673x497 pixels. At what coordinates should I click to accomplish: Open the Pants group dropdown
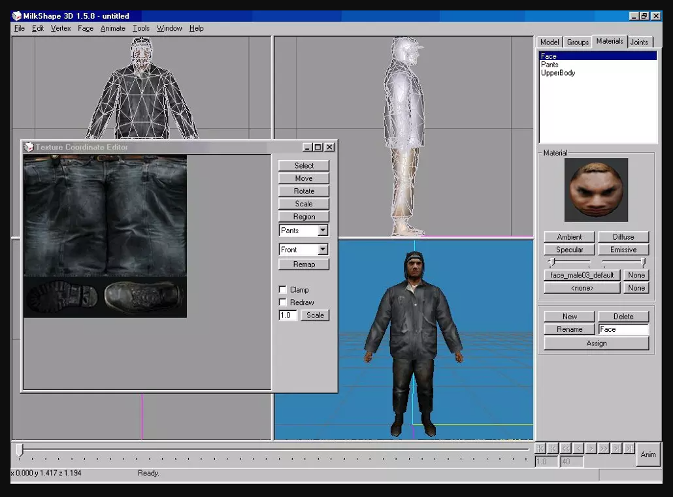[x=323, y=231]
